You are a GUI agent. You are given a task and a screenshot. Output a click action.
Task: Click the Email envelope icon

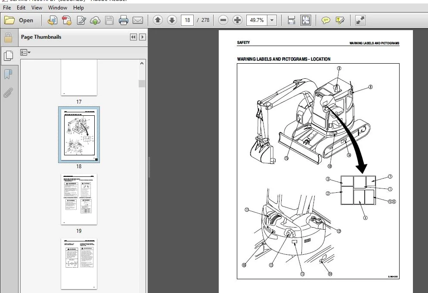click(138, 20)
